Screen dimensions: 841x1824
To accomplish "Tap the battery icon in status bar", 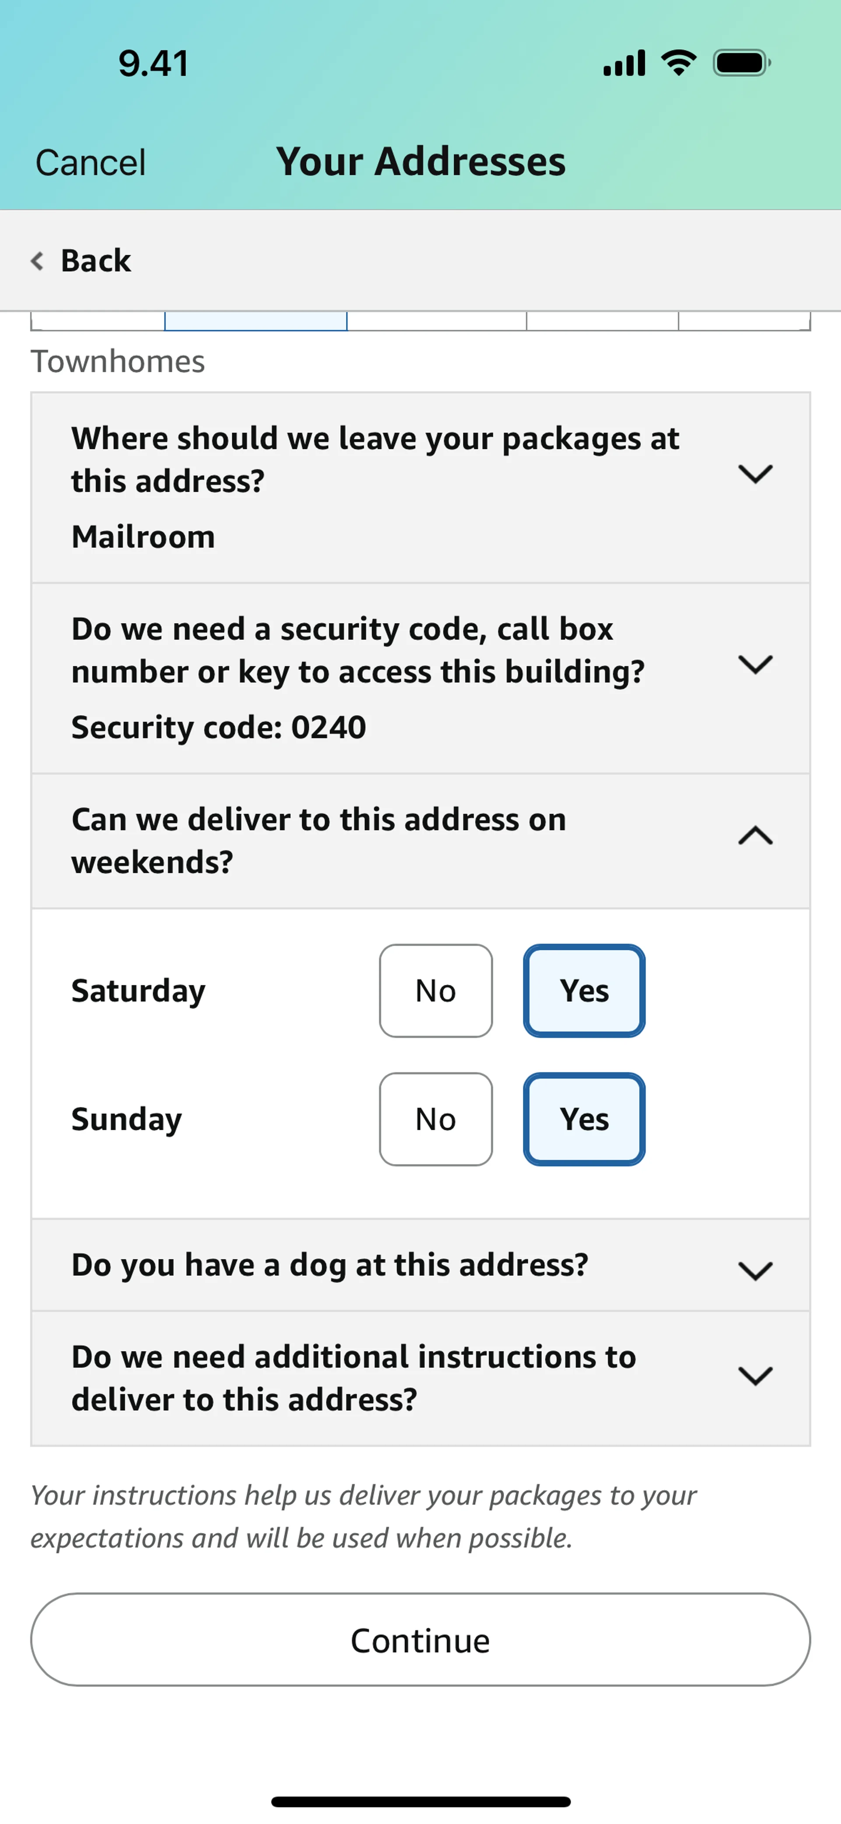I will 741,63.
